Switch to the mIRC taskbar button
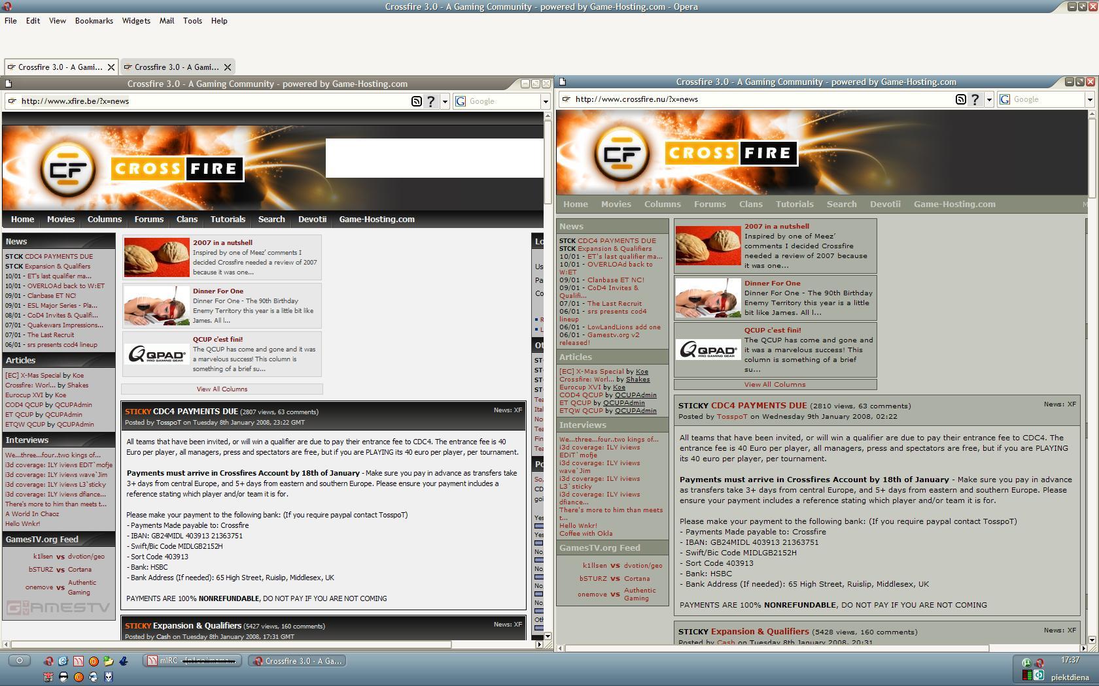 192,661
